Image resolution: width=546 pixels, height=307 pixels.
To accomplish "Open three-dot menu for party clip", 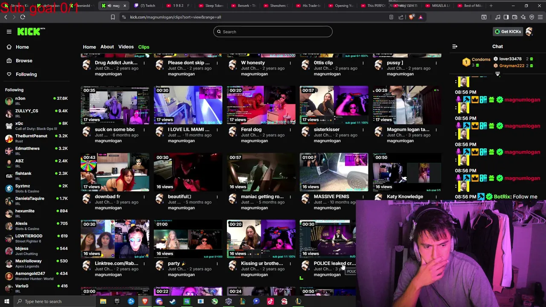I will point(217,264).
